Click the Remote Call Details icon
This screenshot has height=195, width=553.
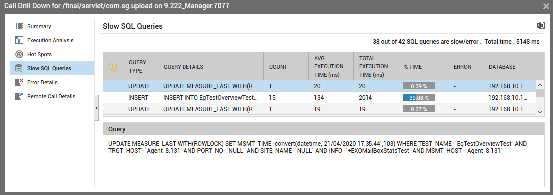click(x=19, y=96)
